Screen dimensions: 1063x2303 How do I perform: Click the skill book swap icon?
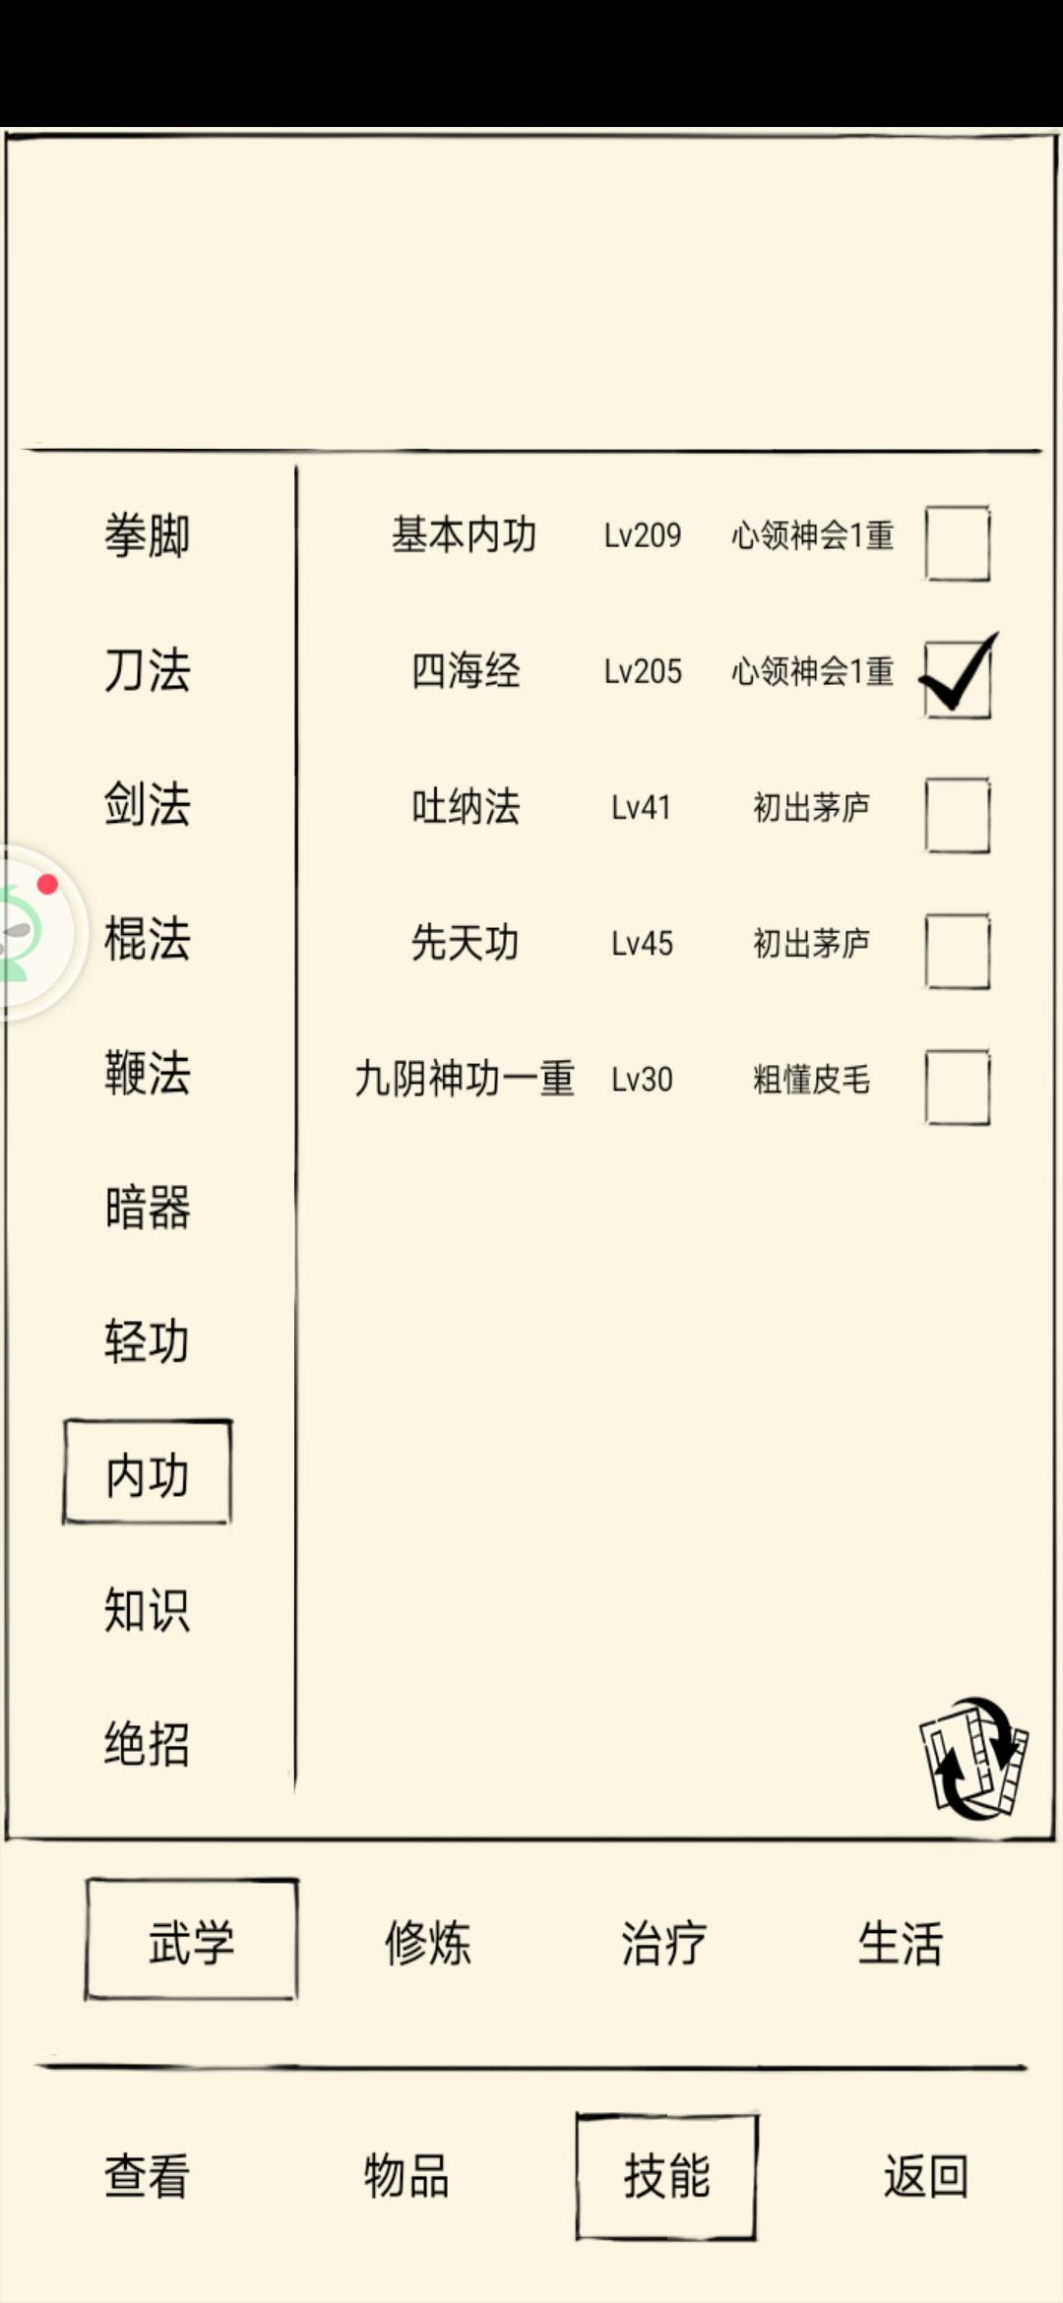point(973,1758)
